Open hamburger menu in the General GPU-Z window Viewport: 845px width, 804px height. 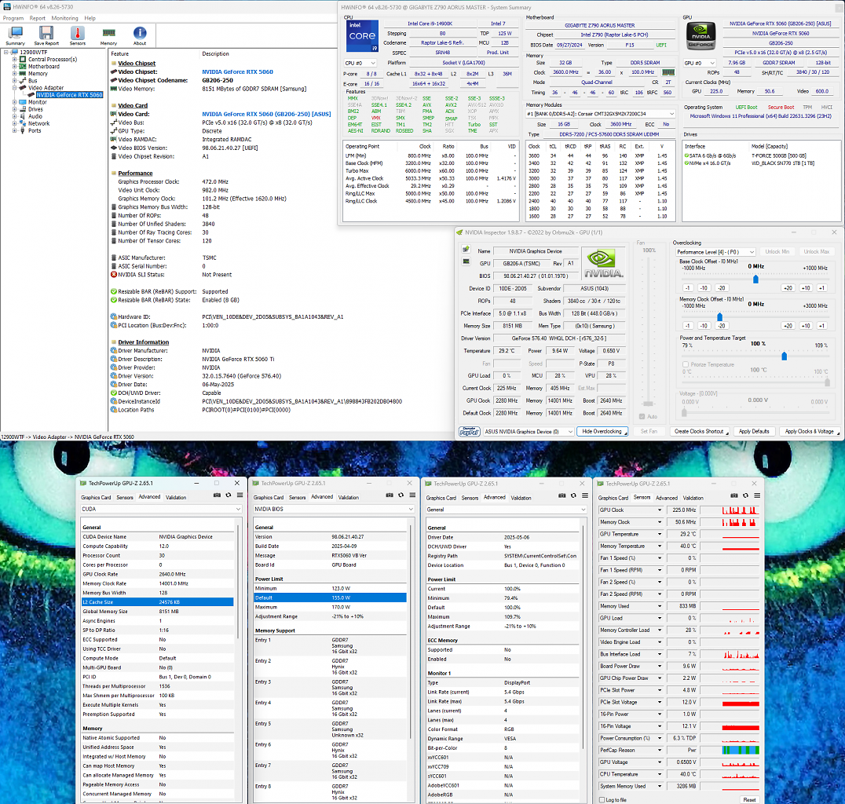click(x=585, y=495)
